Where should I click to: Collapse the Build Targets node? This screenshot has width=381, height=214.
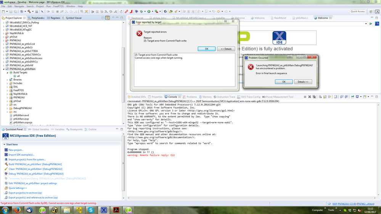pyautogui.click(x=7, y=73)
